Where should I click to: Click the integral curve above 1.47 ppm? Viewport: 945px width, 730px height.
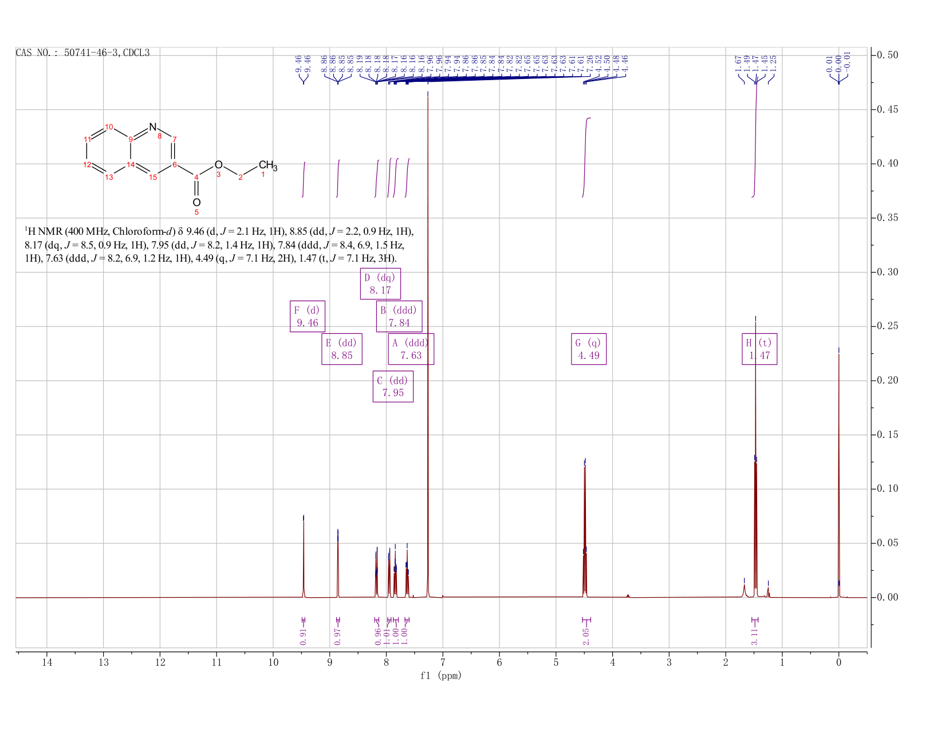[x=755, y=137]
